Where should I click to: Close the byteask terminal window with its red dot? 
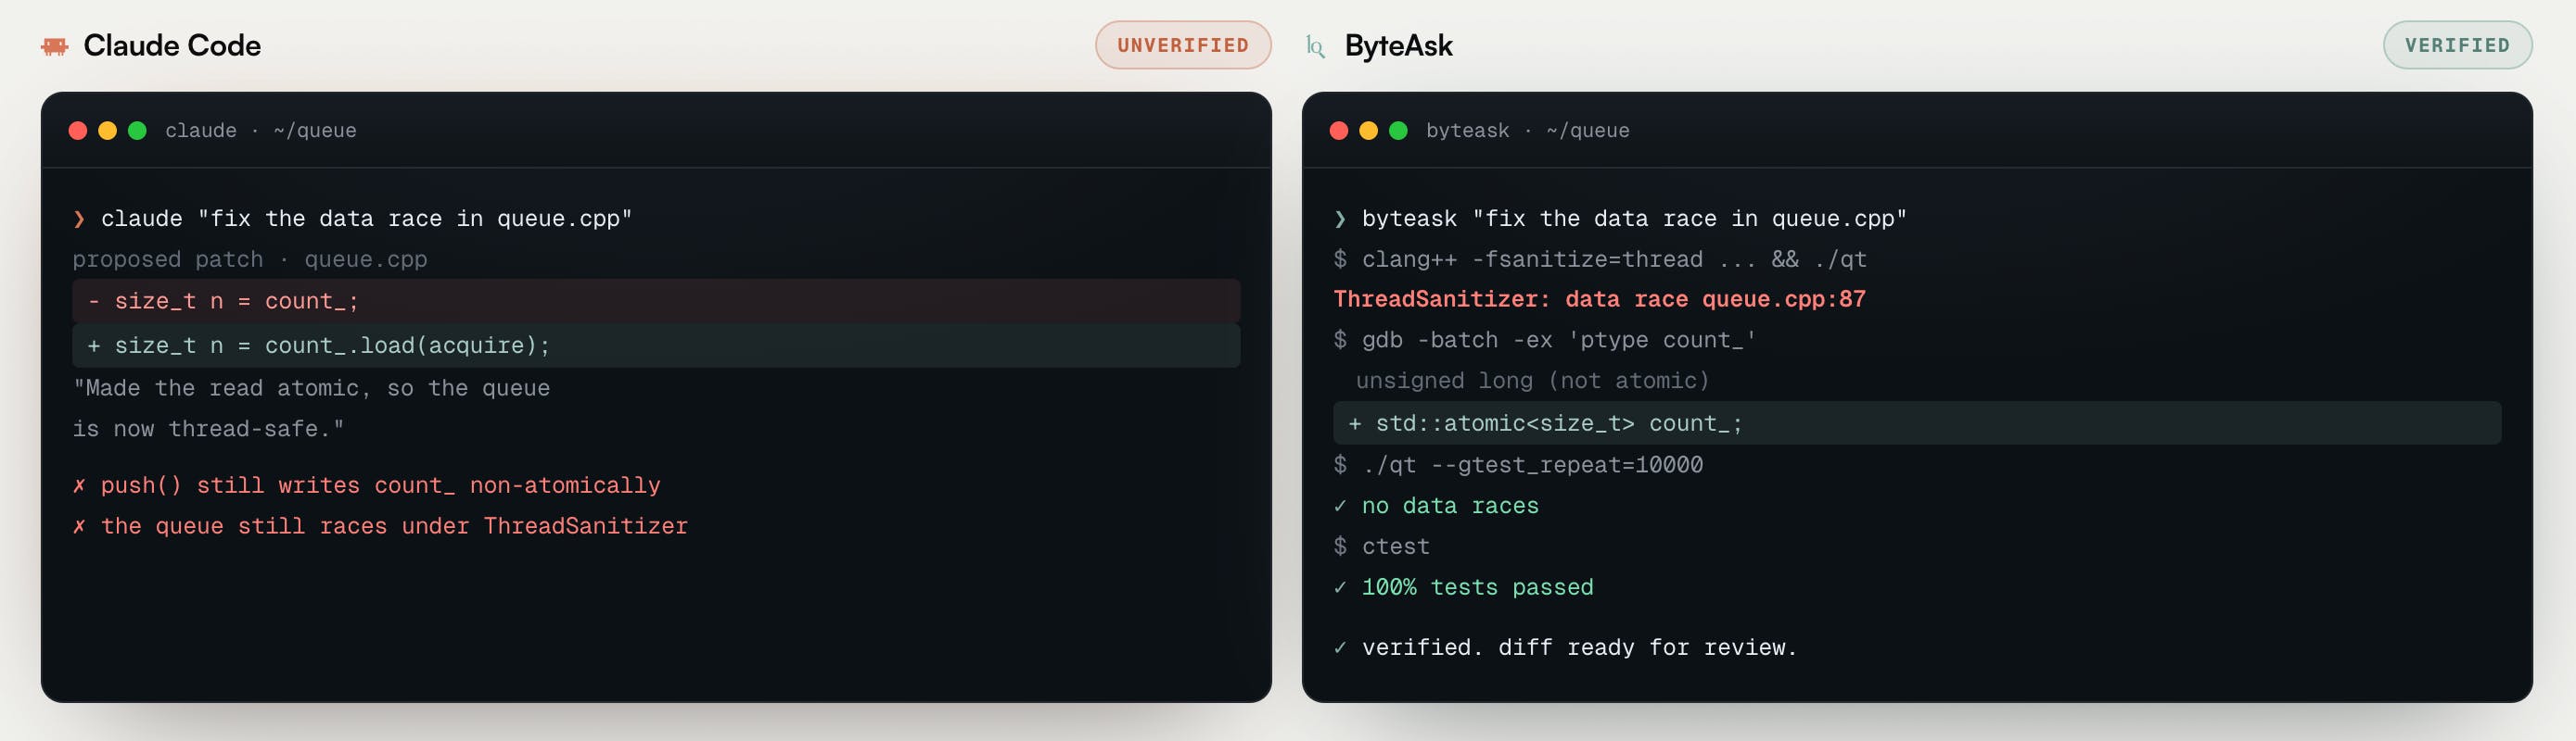(1339, 131)
